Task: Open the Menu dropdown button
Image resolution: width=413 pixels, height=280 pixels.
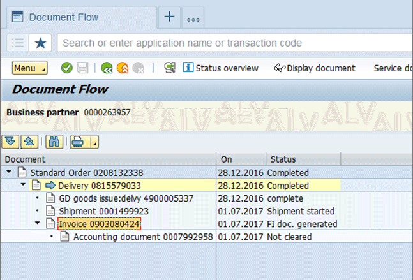Action: click(x=30, y=68)
